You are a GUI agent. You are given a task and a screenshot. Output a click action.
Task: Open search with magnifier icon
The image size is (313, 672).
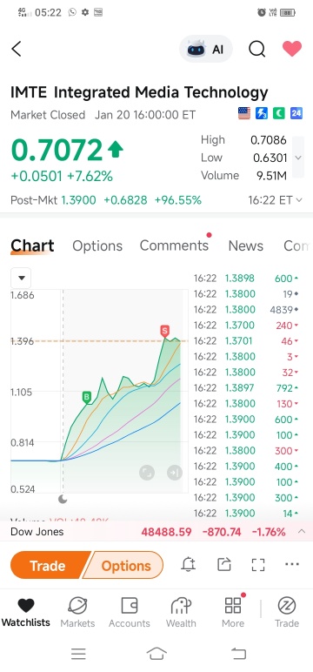point(256,50)
